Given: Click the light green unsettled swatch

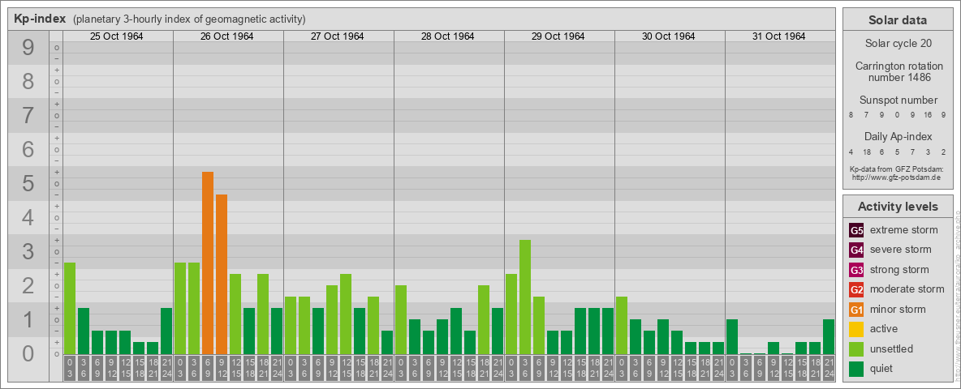Looking at the screenshot, I should 856,349.
